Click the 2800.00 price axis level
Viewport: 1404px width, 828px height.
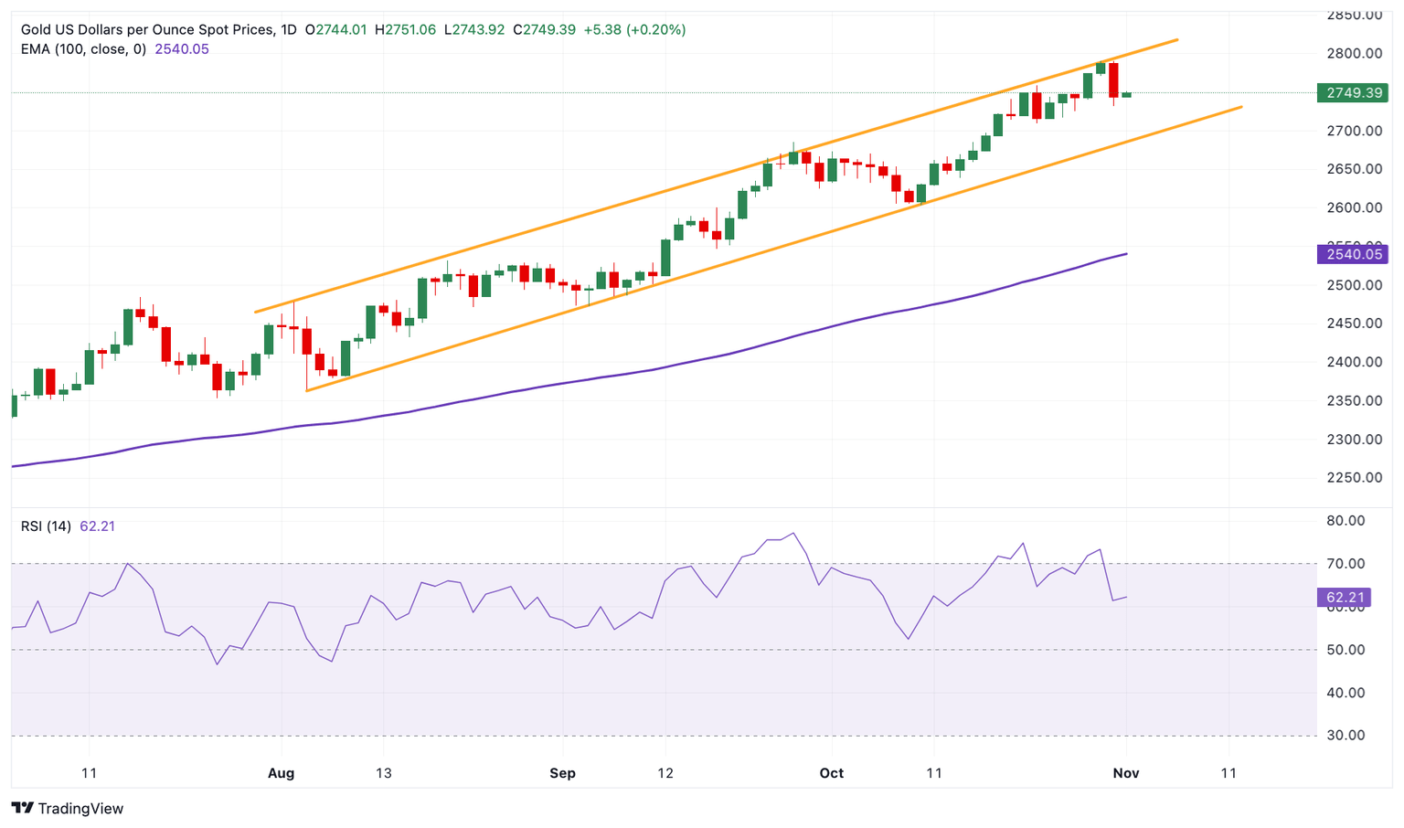(x=1354, y=53)
